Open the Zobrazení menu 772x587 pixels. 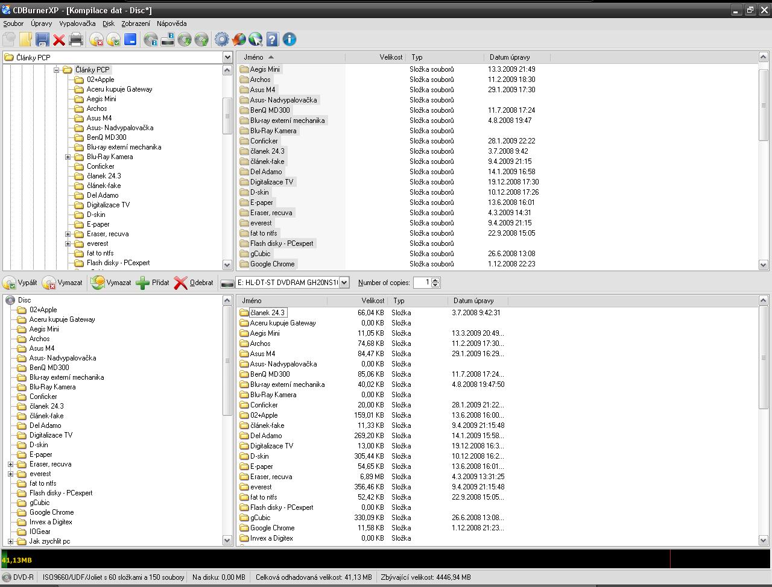(136, 24)
